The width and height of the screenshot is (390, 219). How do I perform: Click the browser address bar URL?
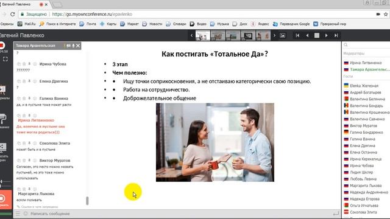[x=92, y=15]
